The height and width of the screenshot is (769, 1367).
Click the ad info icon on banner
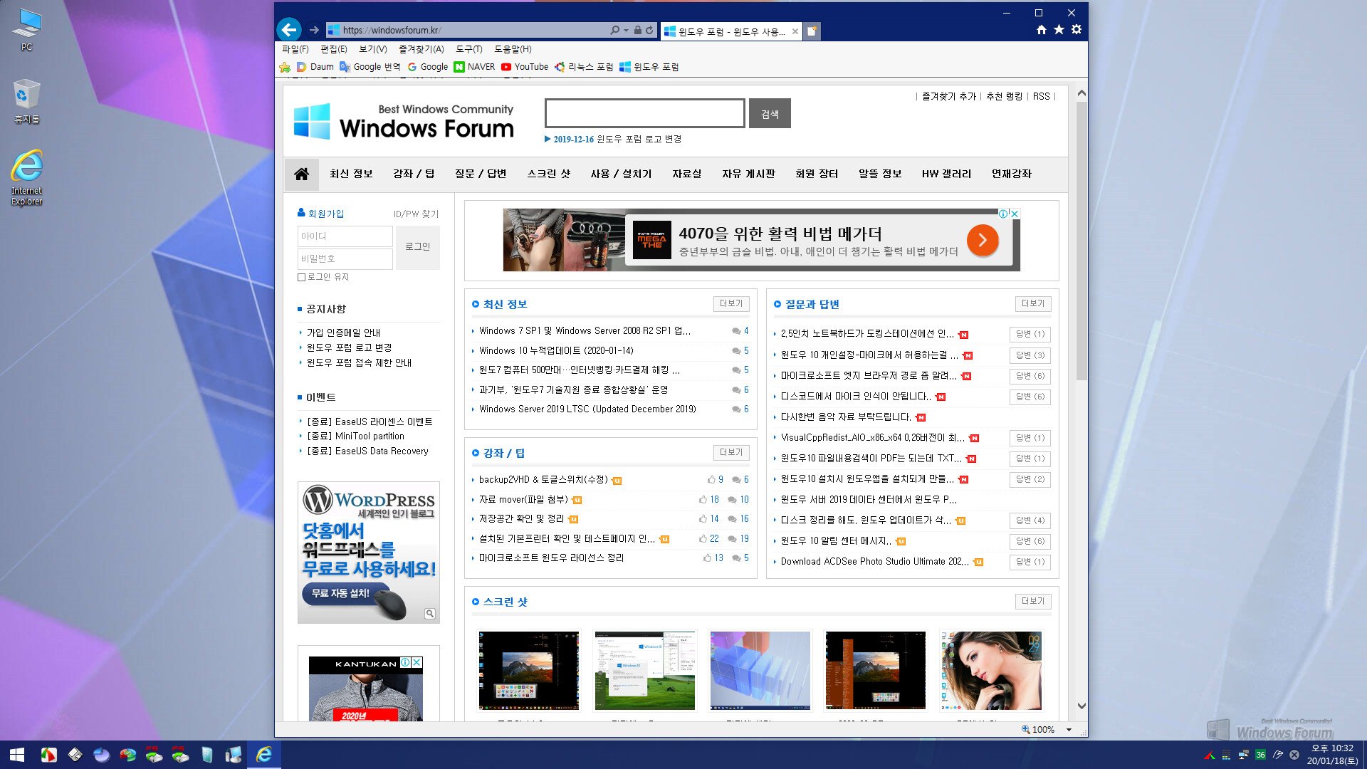1003,214
